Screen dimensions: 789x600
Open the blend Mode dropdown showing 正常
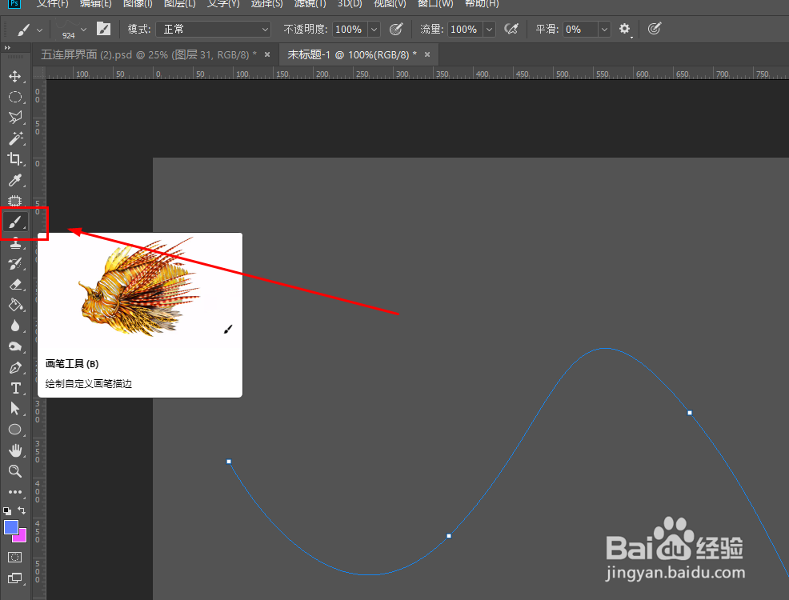pos(214,29)
